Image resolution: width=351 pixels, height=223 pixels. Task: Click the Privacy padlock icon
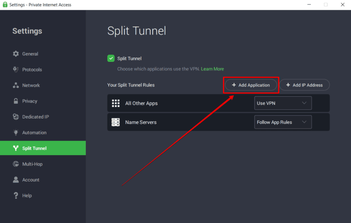(16, 101)
